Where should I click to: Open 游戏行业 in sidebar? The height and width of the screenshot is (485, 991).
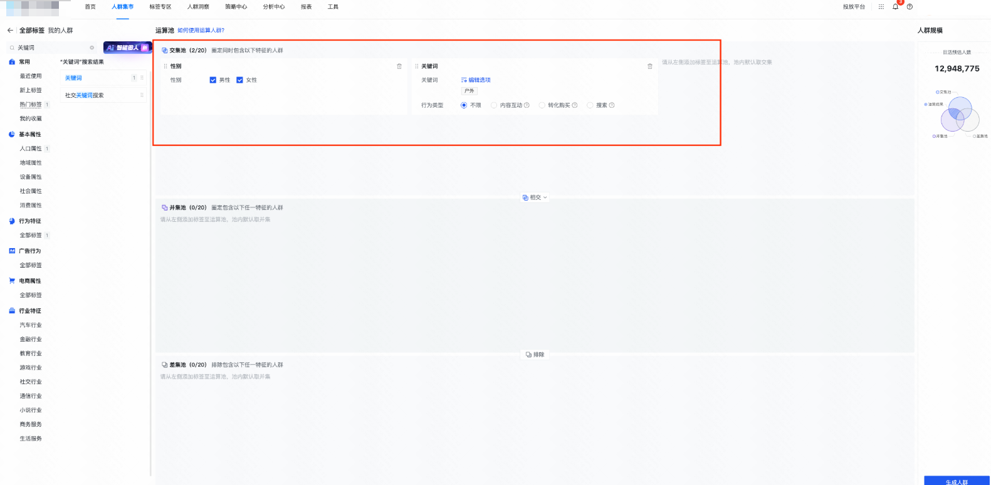31,368
